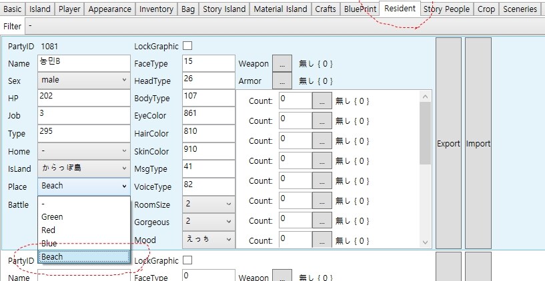This screenshot has height=281, width=545.
Task: Open the RoomSize dropdown
Action: [208, 204]
